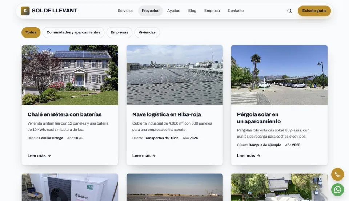Select the client name 'Transportes del Túria'
Viewport: 349px width, 201px height.
pos(161,138)
